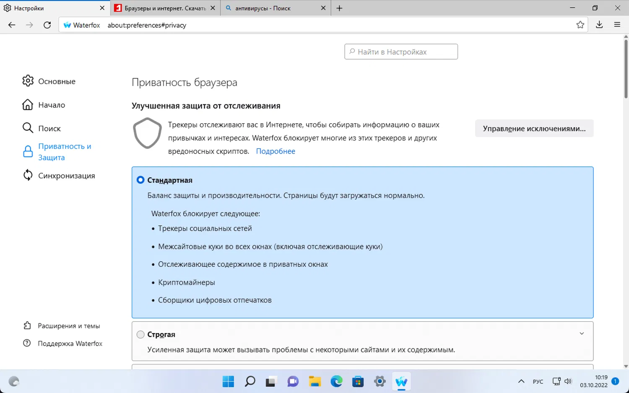Viewport: 629px width, 393px height.
Task: Open Поддержка Waterfox help link
Action: pos(63,344)
